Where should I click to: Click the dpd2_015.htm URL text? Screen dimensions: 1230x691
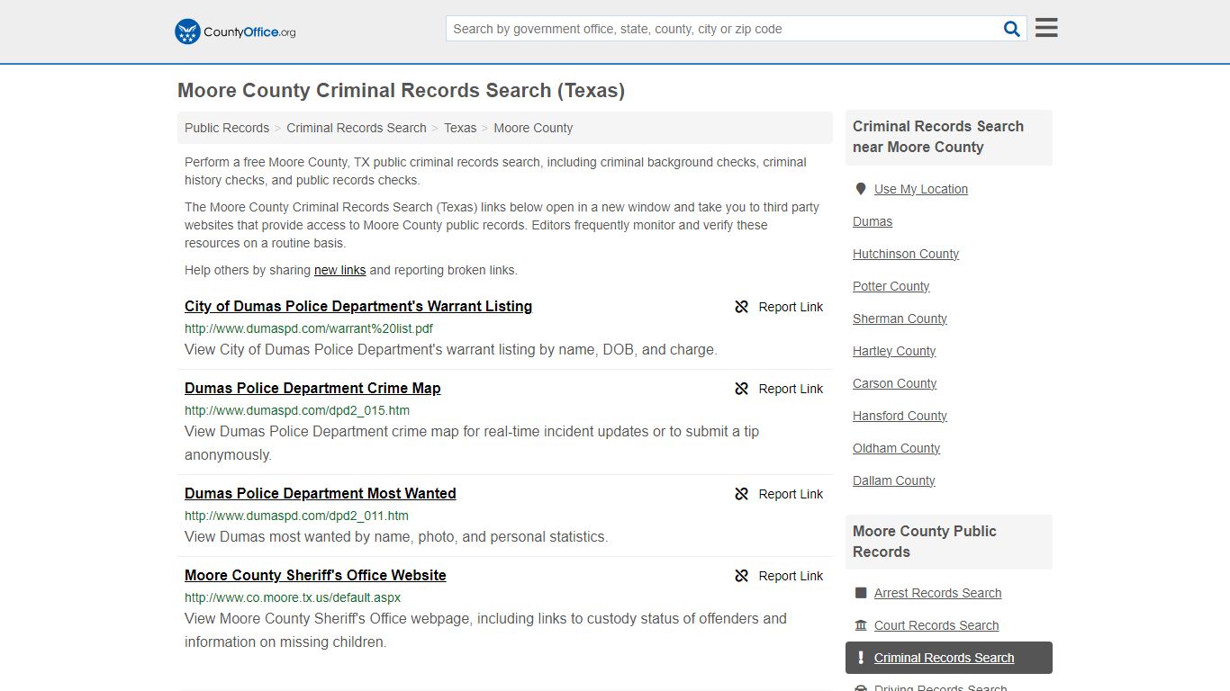coord(297,410)
